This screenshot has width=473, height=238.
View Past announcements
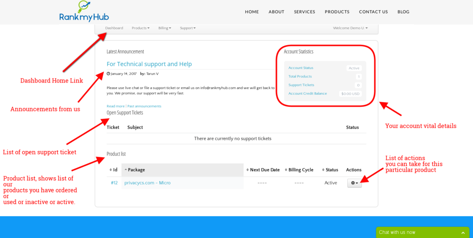click(x=144, y=106)
